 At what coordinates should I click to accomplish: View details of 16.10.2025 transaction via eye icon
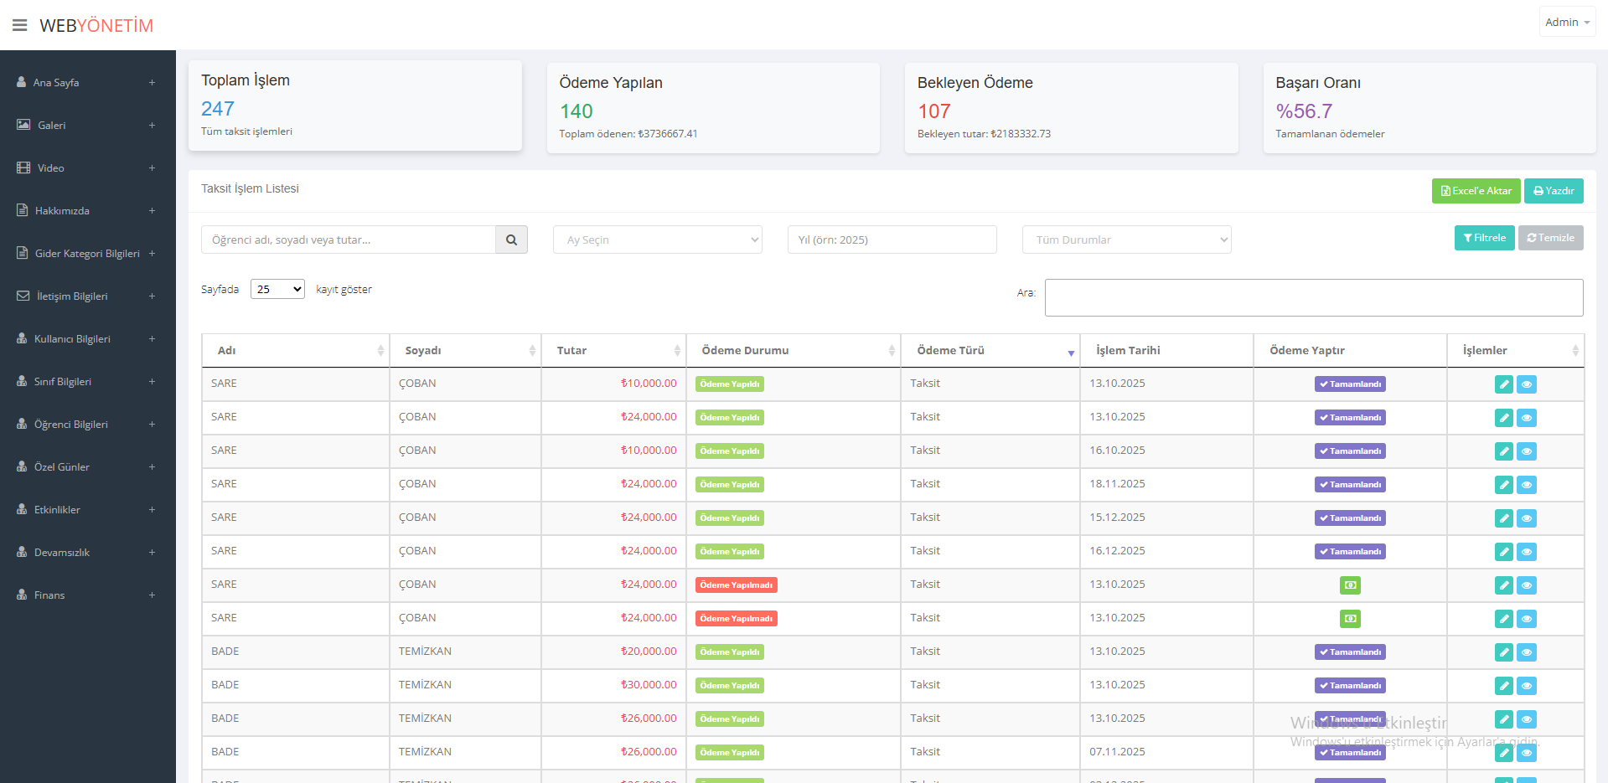click(x=1527, y=451)
